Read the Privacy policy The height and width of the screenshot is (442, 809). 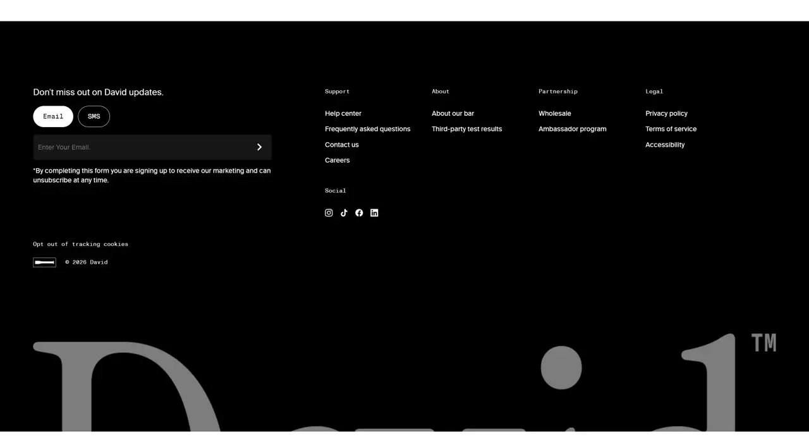coord(666,114)
